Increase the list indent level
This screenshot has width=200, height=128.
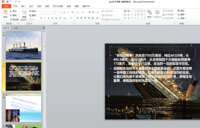(x=93, y=12)
